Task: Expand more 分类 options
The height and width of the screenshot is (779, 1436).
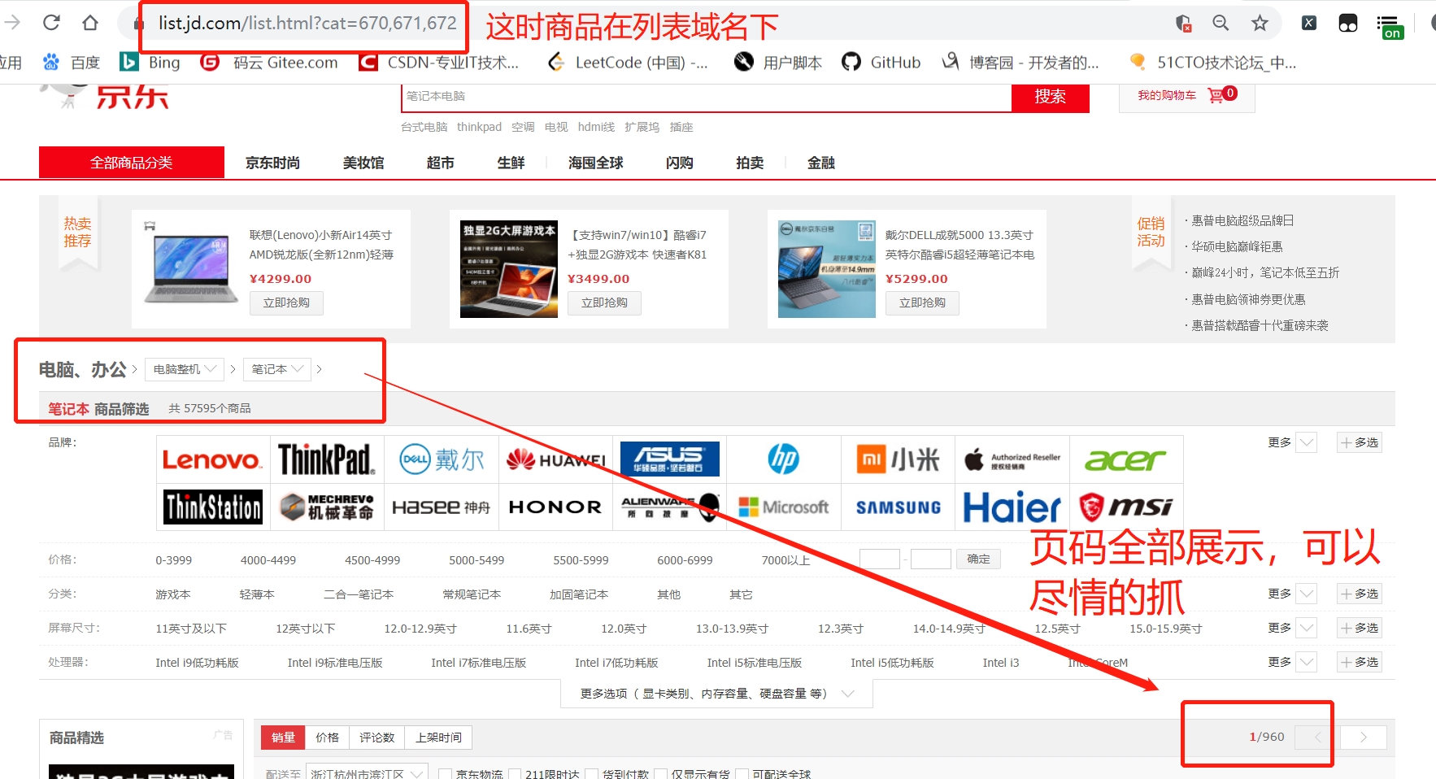Action: [1291, 594]
